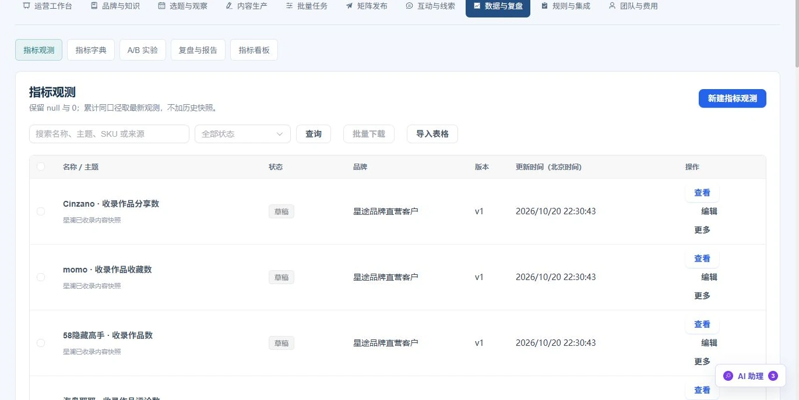The height and width of the screenshot is (400, 799).
Task: Click the 批量任务 sliders icon
Action: (x=290, y=6)
